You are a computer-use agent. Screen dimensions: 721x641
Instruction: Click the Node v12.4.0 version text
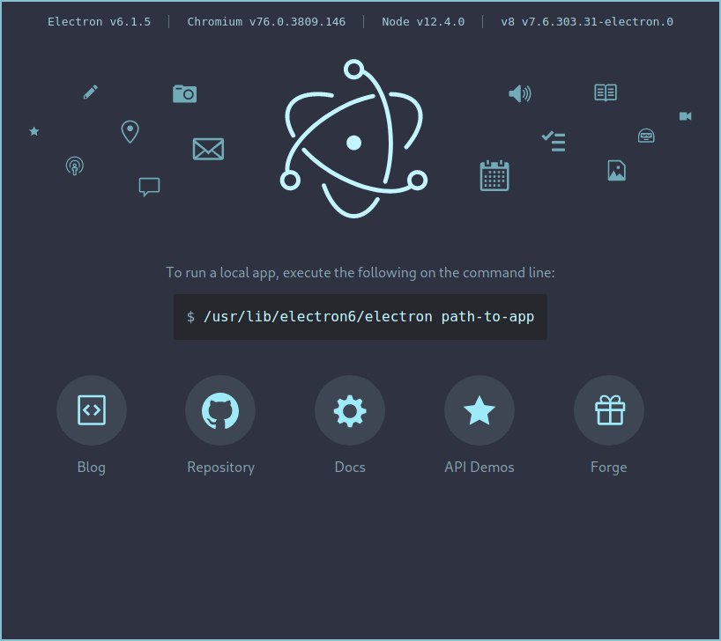[x=423, y=22]
